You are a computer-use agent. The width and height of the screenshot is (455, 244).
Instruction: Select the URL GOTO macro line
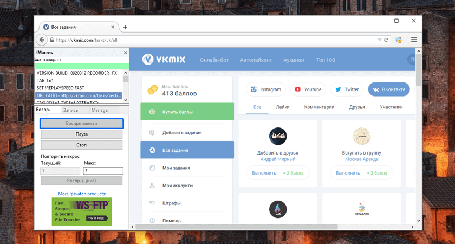(79, 95)
